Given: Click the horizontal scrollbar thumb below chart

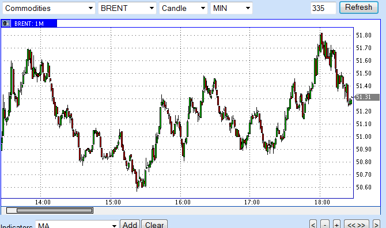Looking at the screenshot, I should coord(54,210).
